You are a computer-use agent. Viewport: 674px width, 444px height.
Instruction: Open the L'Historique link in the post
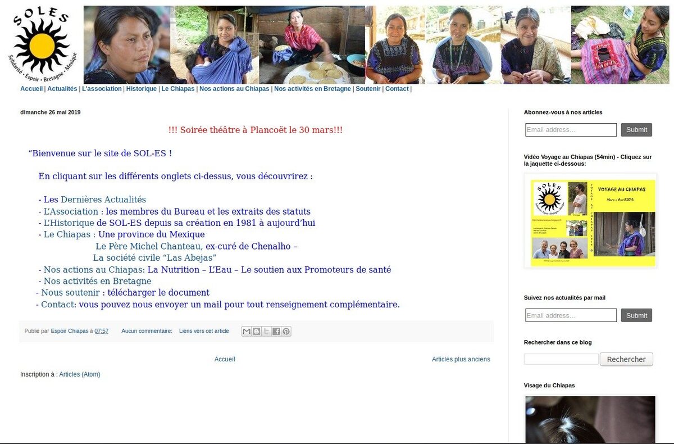pos(69,223)
